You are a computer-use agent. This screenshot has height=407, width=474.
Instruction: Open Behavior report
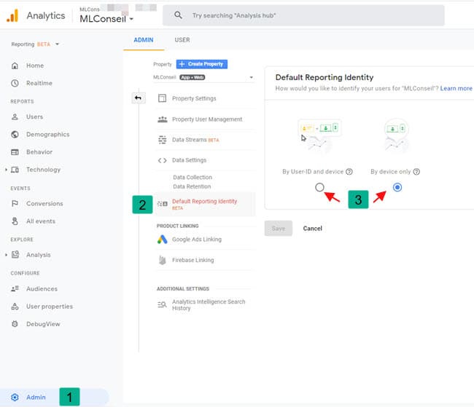pyautogui.click(x=39, y=152)
